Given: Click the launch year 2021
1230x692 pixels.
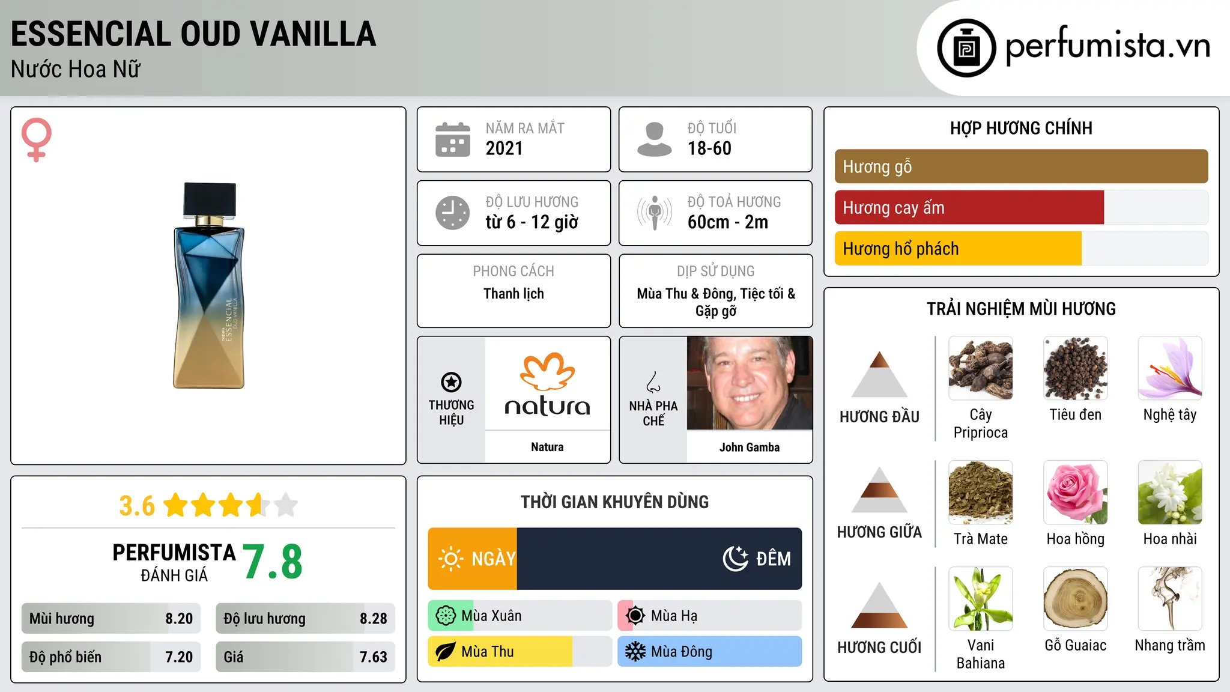Looking at the screenshot, I should click(504, 148).
